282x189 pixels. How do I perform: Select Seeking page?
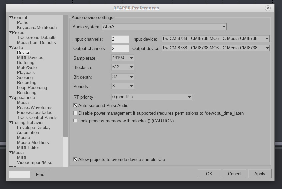25,78
